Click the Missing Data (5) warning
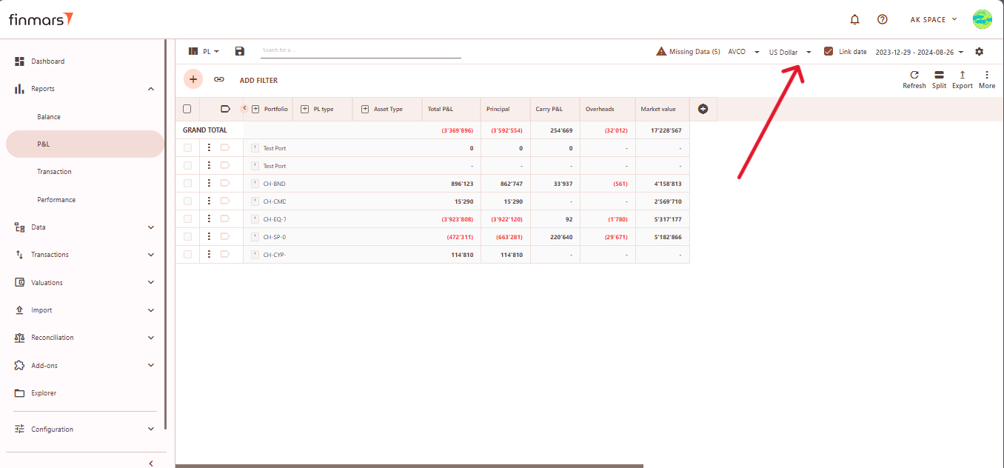This screenshot has height=468, width=1004. click(688, 52)
